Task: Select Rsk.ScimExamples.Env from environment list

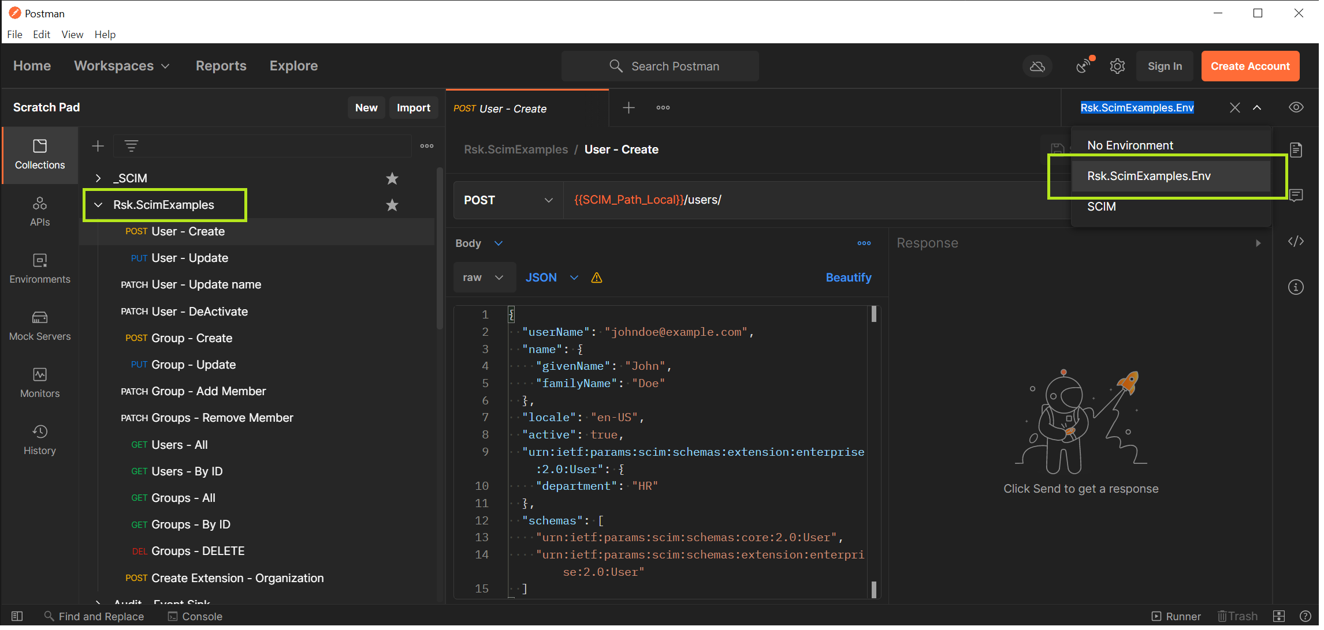Action: 1171,177
